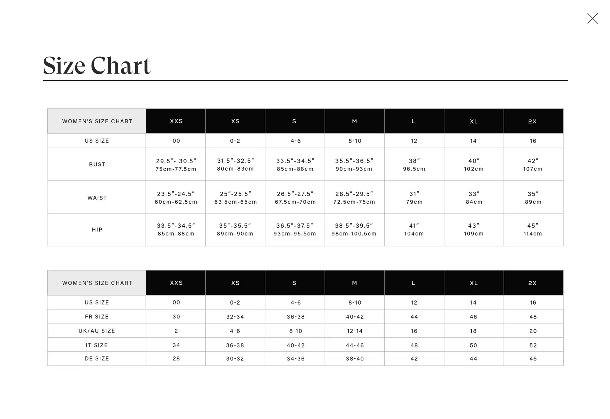Close the Size Chart overlay

592,19
